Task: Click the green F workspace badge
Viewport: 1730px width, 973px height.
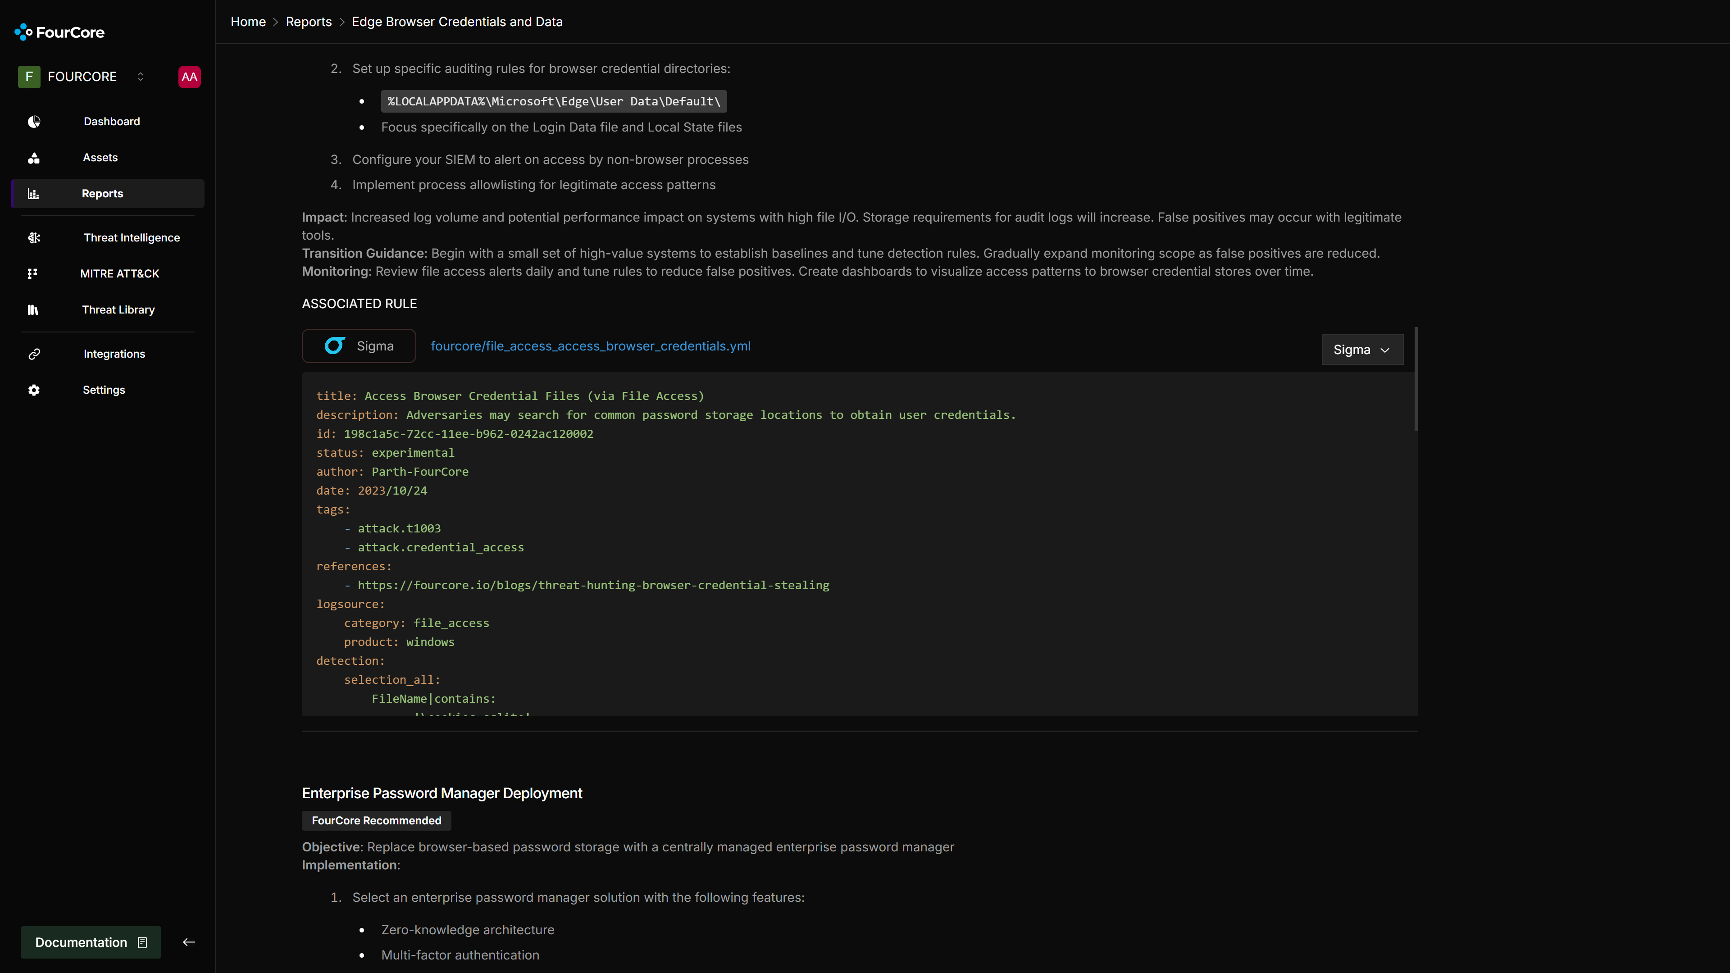Action: pyautogui.click(x=29, y=77)
